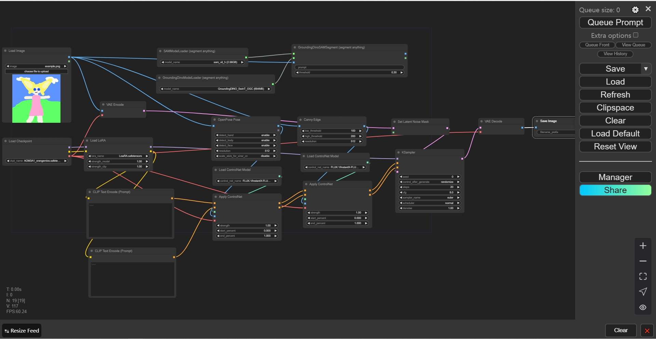Viewport: 656px width, 339px height.
Task: Click the red X icon at the bottom right
Action: pyautogui.click(x=647, y=330)
